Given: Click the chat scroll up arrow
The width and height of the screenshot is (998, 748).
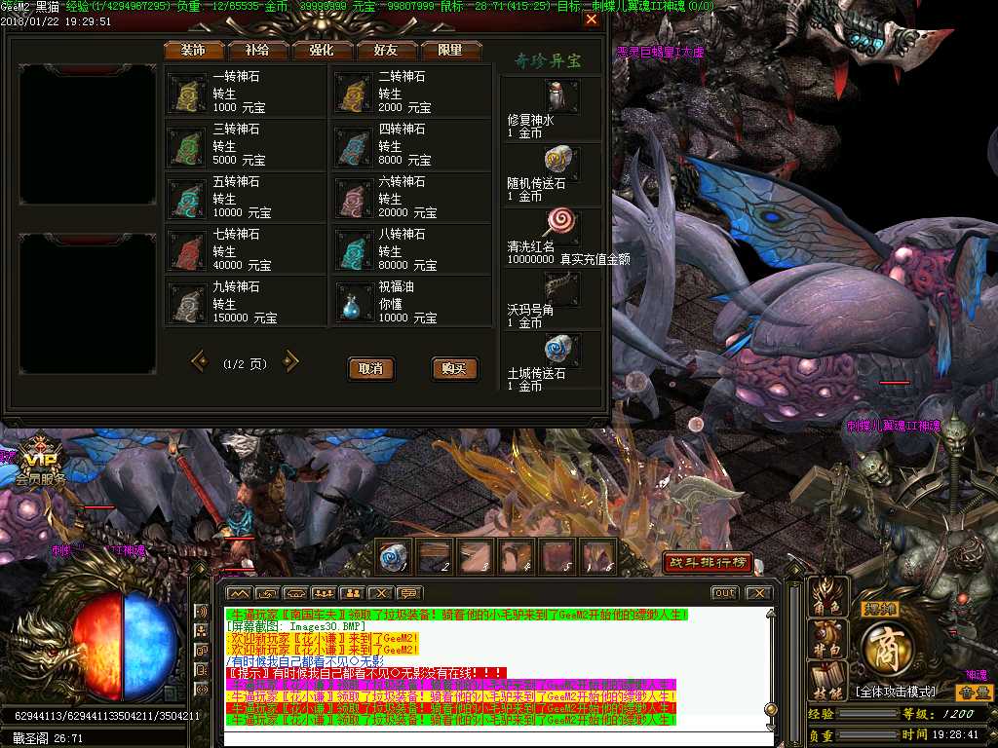Looking at the screenshot, I should (x=771, y=614).
